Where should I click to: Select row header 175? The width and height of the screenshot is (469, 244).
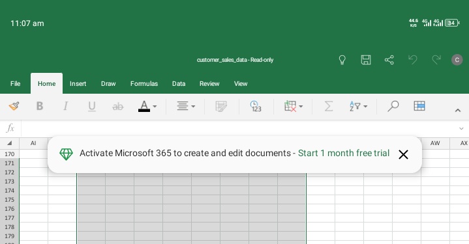pos(10,200)
